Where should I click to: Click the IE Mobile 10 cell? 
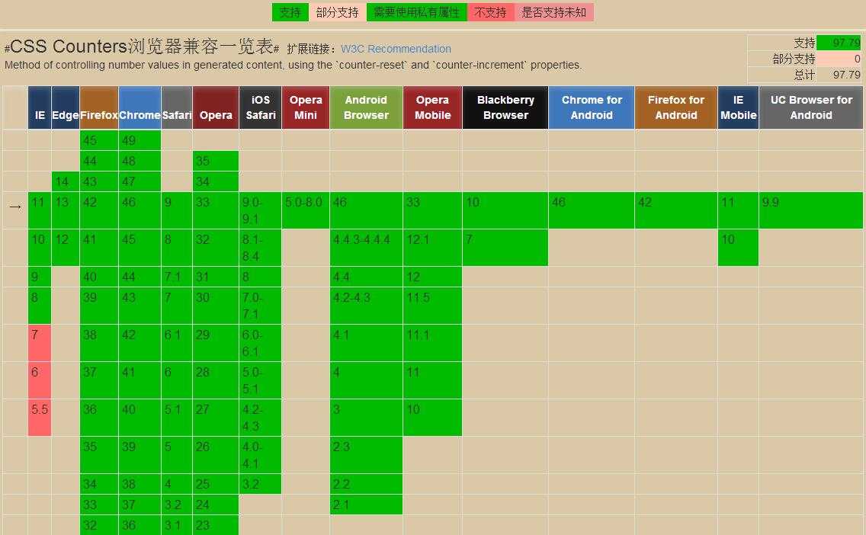739,248
